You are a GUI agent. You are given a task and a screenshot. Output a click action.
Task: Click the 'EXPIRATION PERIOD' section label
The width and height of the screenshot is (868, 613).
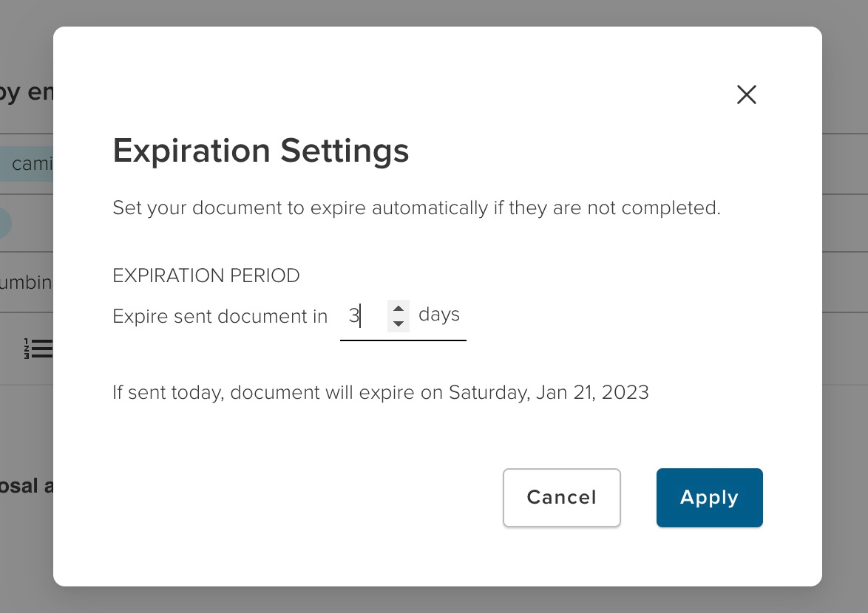coord(206,276)
